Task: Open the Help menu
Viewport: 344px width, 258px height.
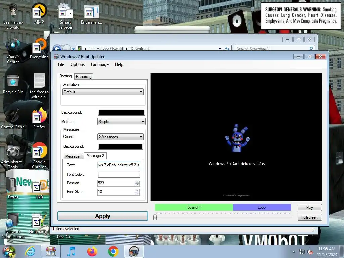Action: pyautogui.click(x=119, y=64)
